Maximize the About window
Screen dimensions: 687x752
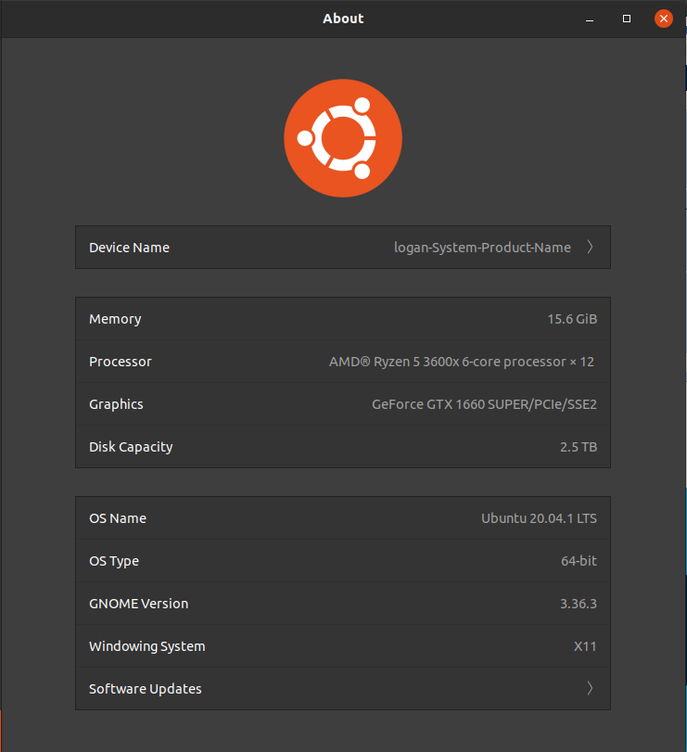tap(627, 19)
